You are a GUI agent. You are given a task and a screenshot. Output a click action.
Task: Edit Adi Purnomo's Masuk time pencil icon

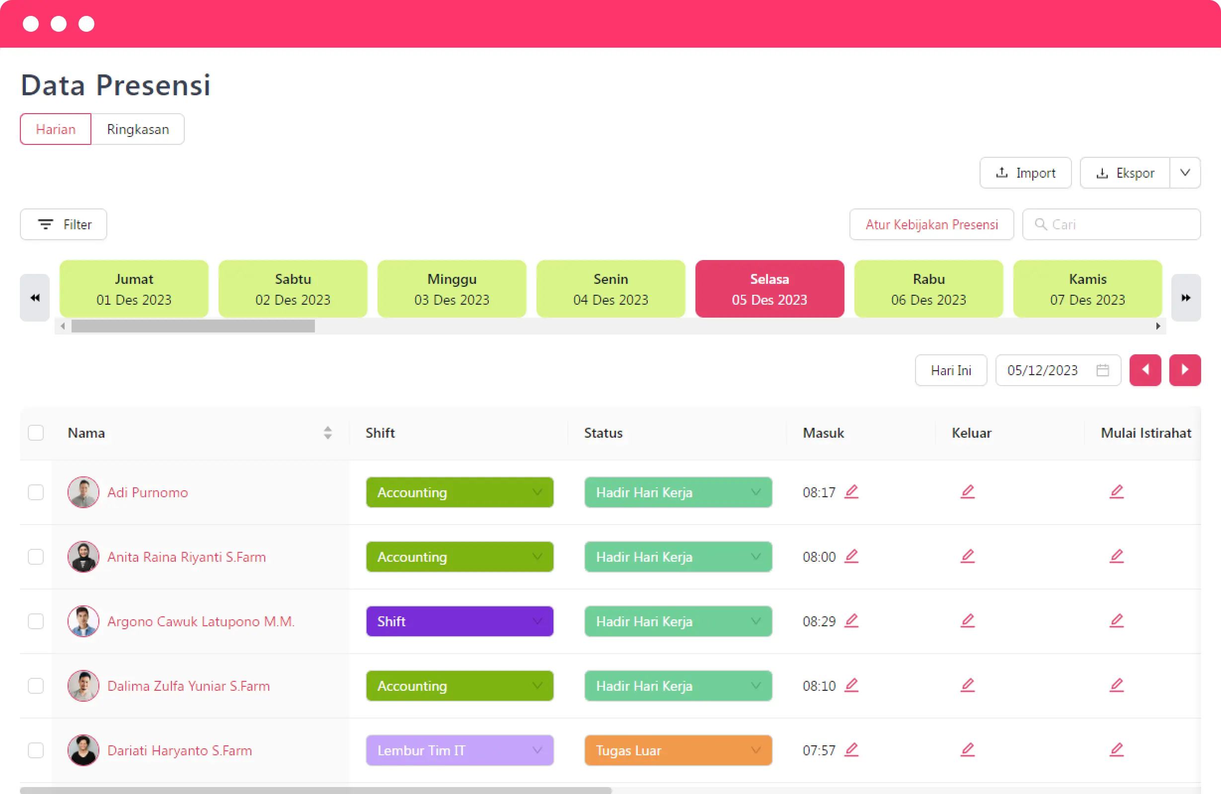point(851,492)
